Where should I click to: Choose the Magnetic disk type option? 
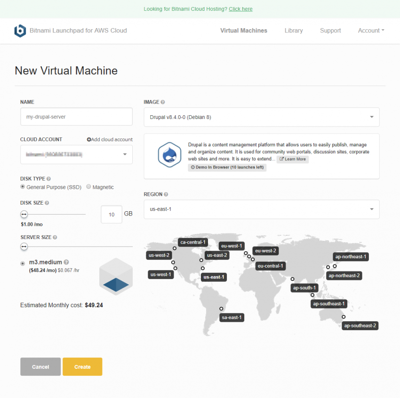[x=88, y=187]
